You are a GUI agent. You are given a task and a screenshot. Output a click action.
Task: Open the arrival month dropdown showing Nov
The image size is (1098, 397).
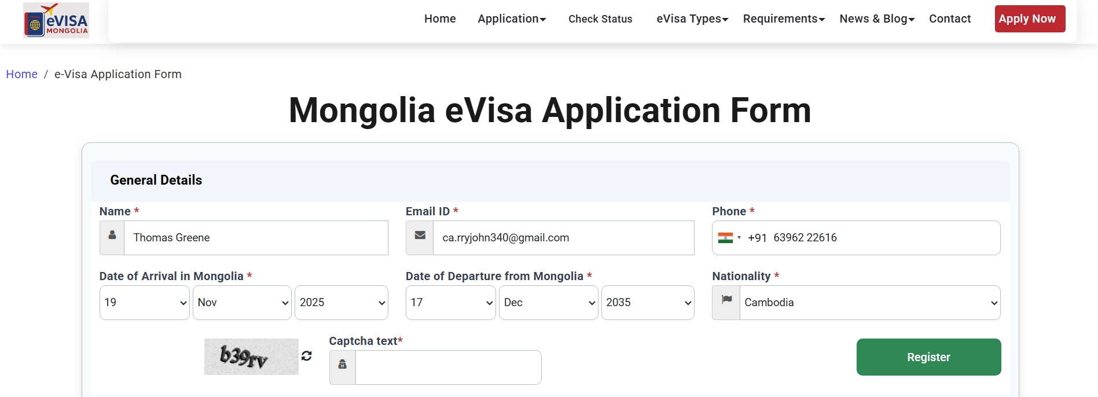242,303
